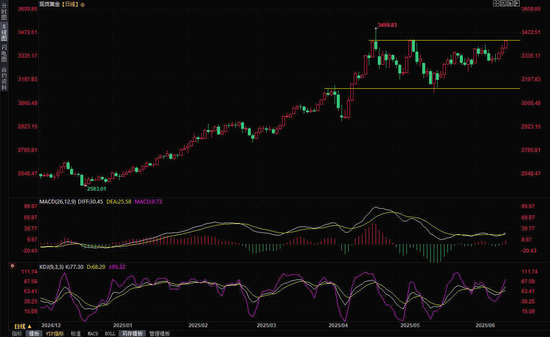The height and width of the screenshot is (337, 550).
Task: Click the 2025/04 date on time axis
Action: tap(338, 325)
